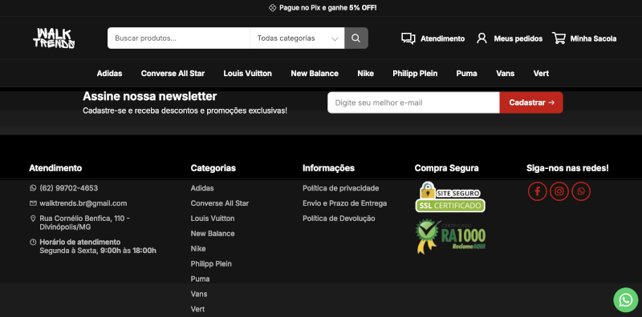Viewport: 642px width, 317px height.
Task: Open Nike in the top navigation
Action: 366,74
